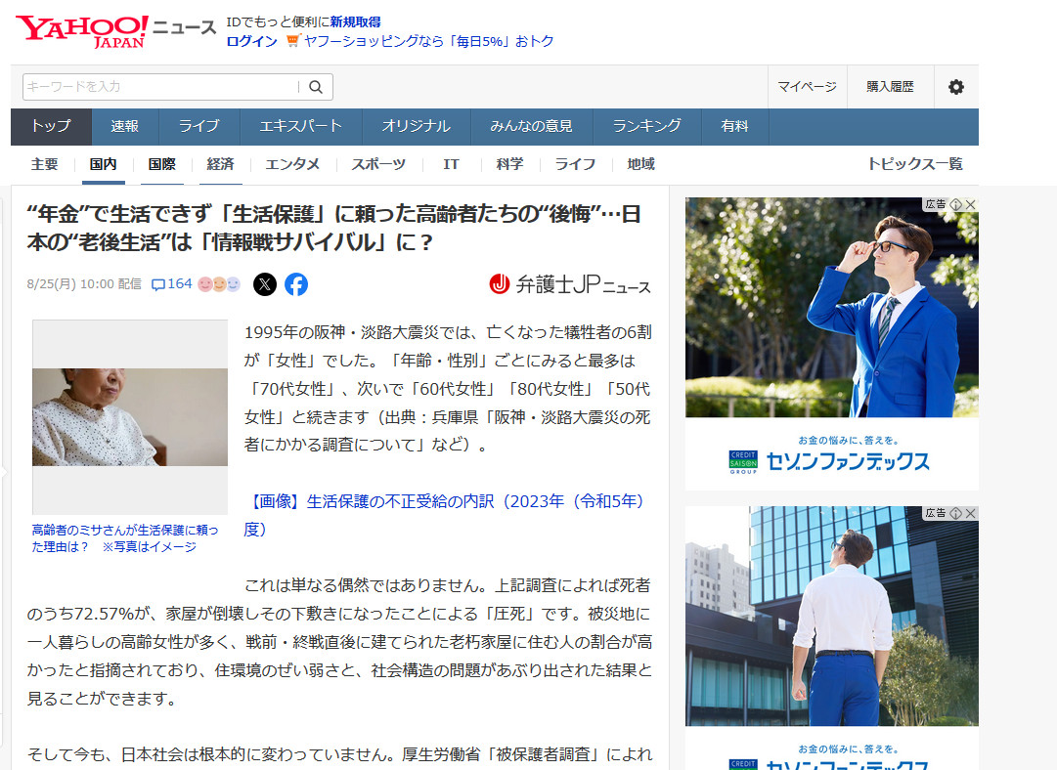Open the トピックス一覧 link
This screenshot has width=1057, height=770.
tap(914, 164)
